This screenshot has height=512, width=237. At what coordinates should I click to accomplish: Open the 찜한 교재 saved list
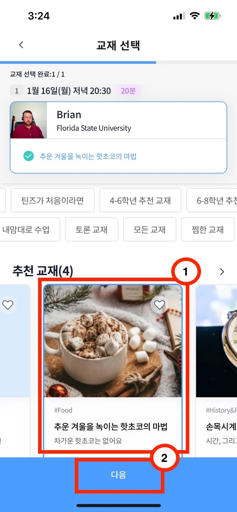pos(208,229)
